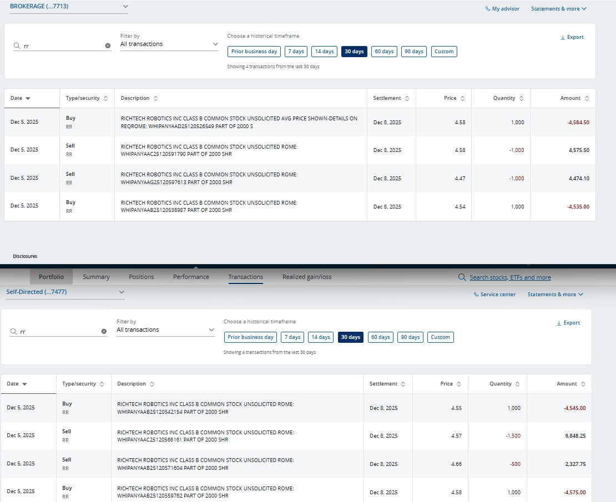The height and width of the screenshot is (502, 616).
Task: Switch to the Positions tab
Action: (x=141, y=277)
